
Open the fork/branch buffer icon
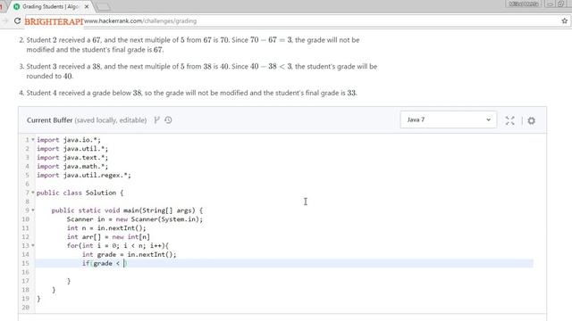pyautogui.click(x=156, y=119)
